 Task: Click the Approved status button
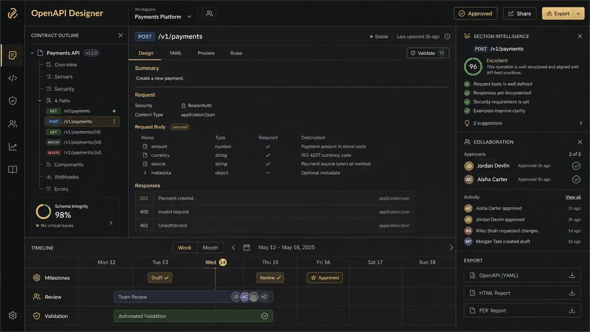pos(475,13)
